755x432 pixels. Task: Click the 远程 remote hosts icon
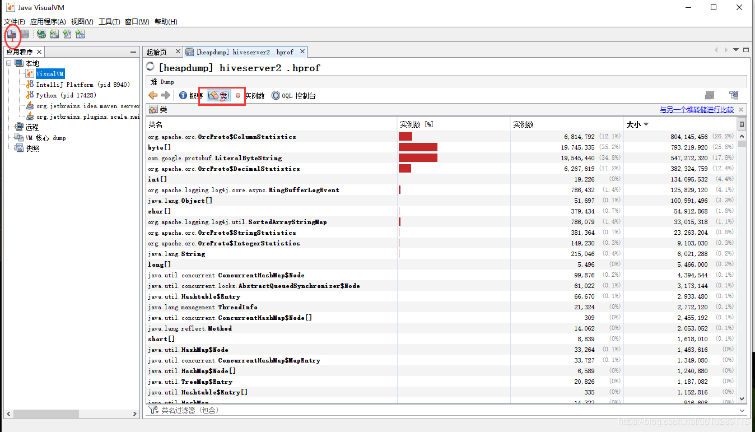pos(19,127)
